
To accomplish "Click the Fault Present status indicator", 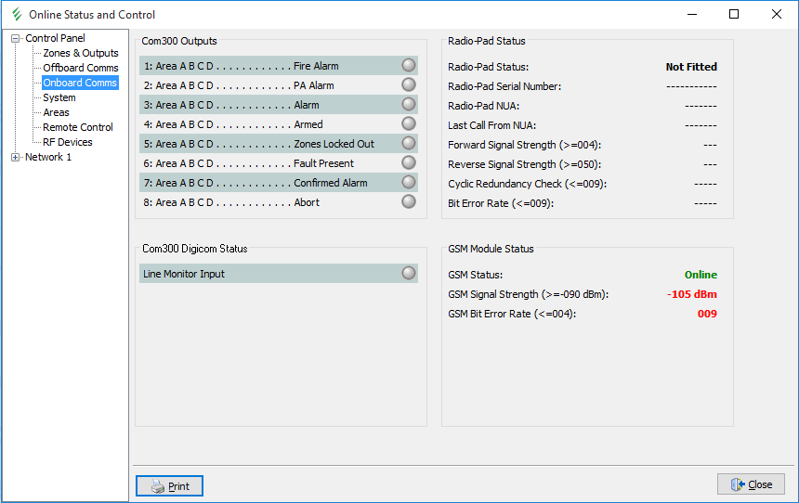I will [408, 163].
